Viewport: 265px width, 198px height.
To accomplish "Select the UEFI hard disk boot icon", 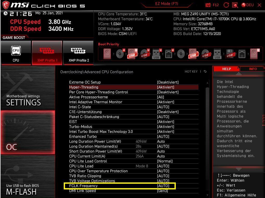I will click(x=255, y=54).
